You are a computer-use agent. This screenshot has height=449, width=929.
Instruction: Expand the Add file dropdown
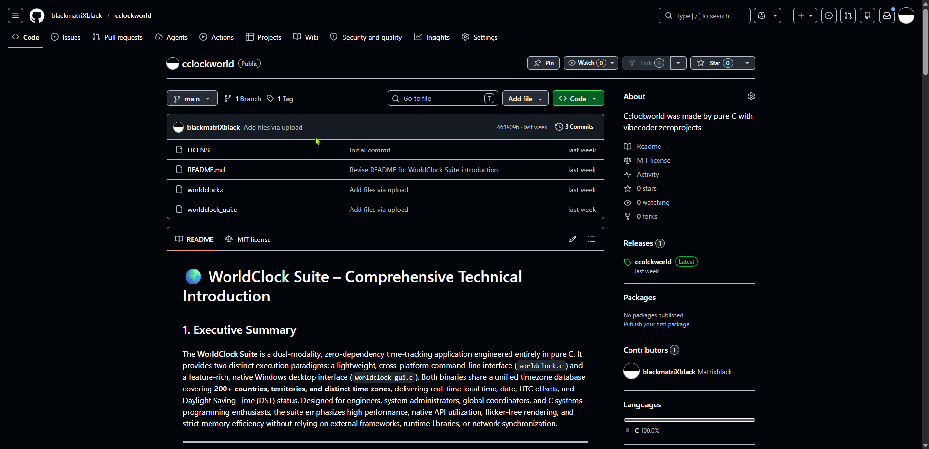(x=525, y=98)
